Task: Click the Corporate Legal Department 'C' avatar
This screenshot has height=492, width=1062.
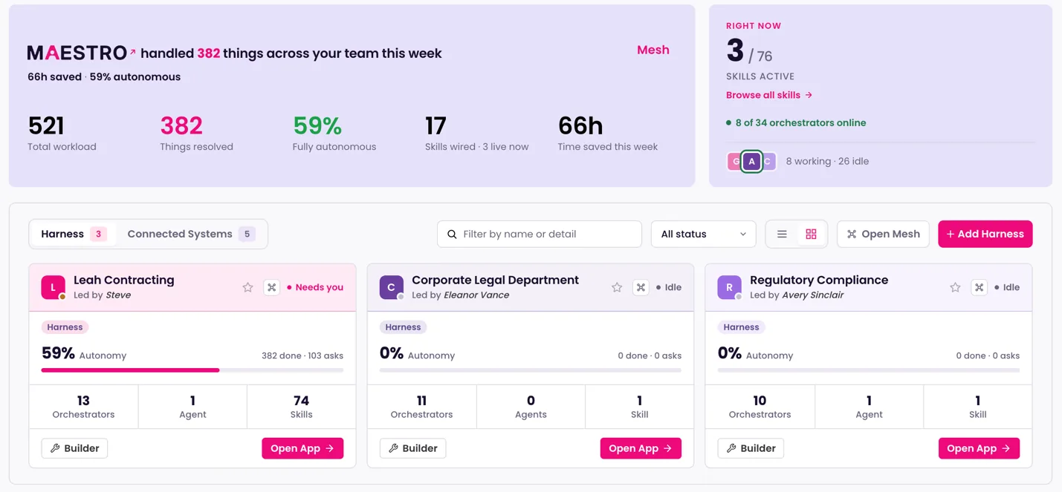Action: 392,287
